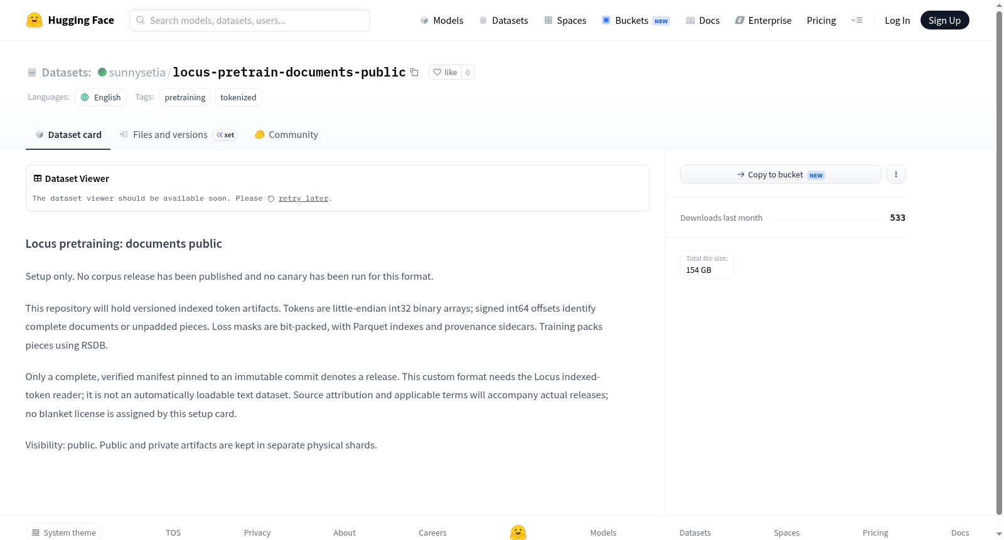Click the 'Downloads last month' label
Viewport: 1004px width, 540px height.
pyautogui.click(x=721, y=218)
